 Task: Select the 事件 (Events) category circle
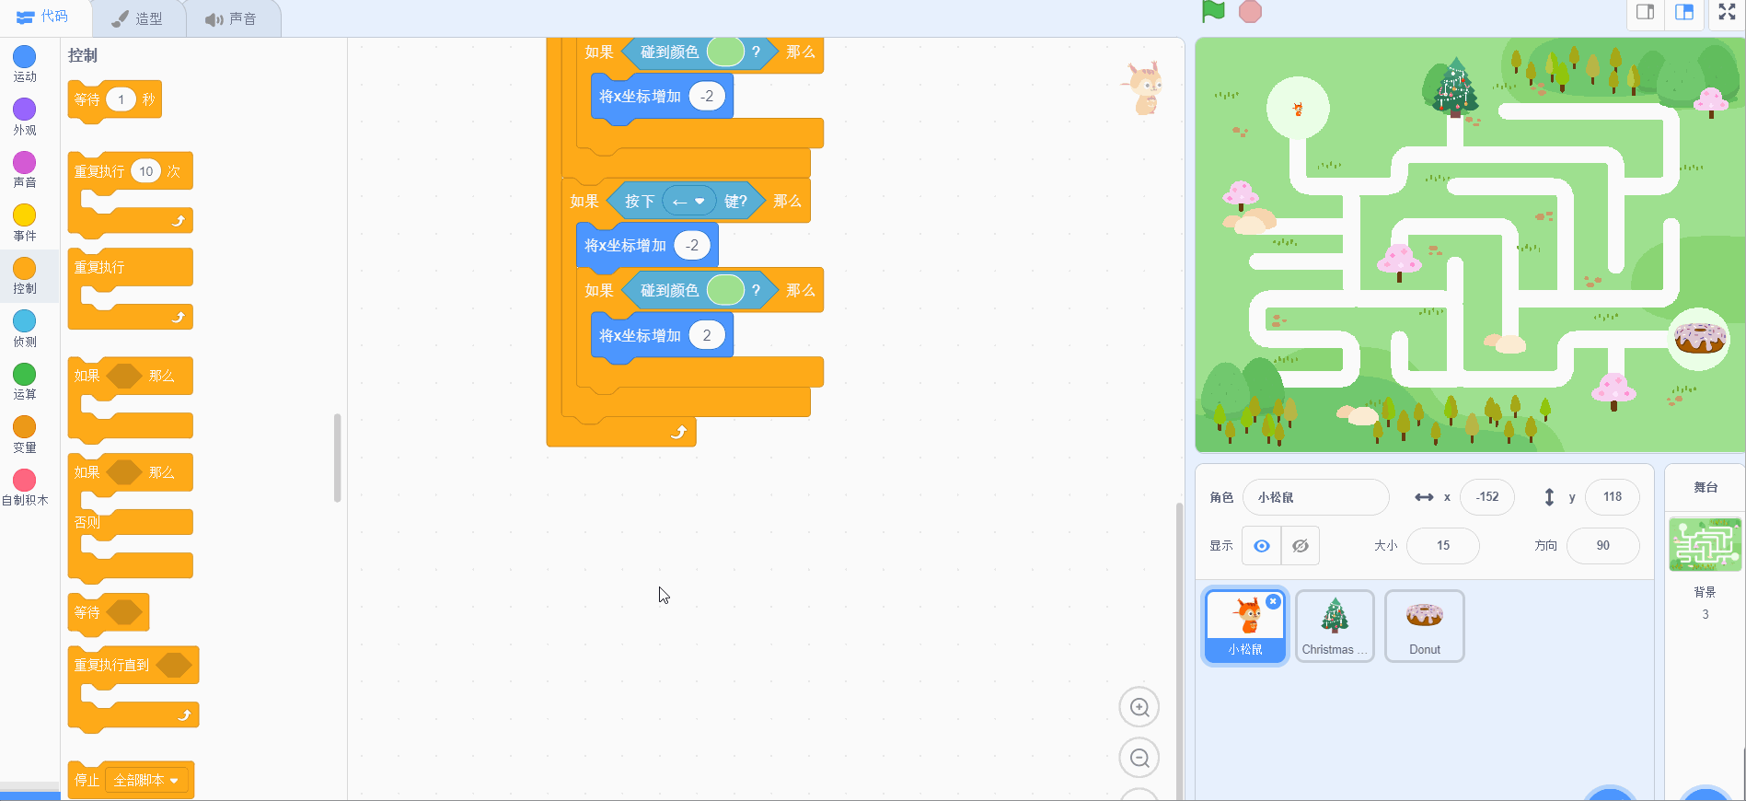point(25,215)
